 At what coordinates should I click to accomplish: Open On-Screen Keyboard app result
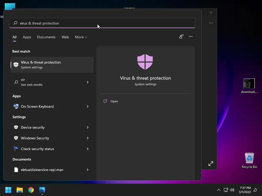point(52,106)
